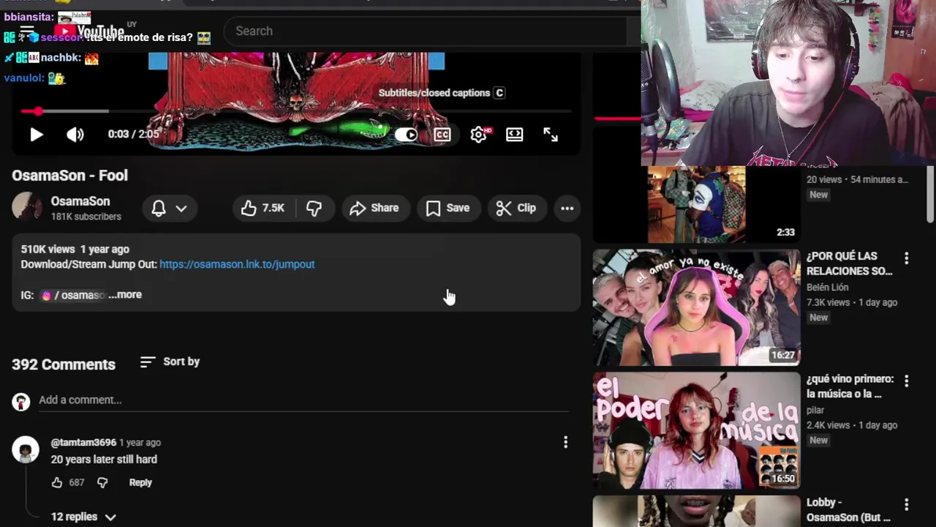Open Sort by comments dropdown
The image size is (936, 527).
pos(170,362)
